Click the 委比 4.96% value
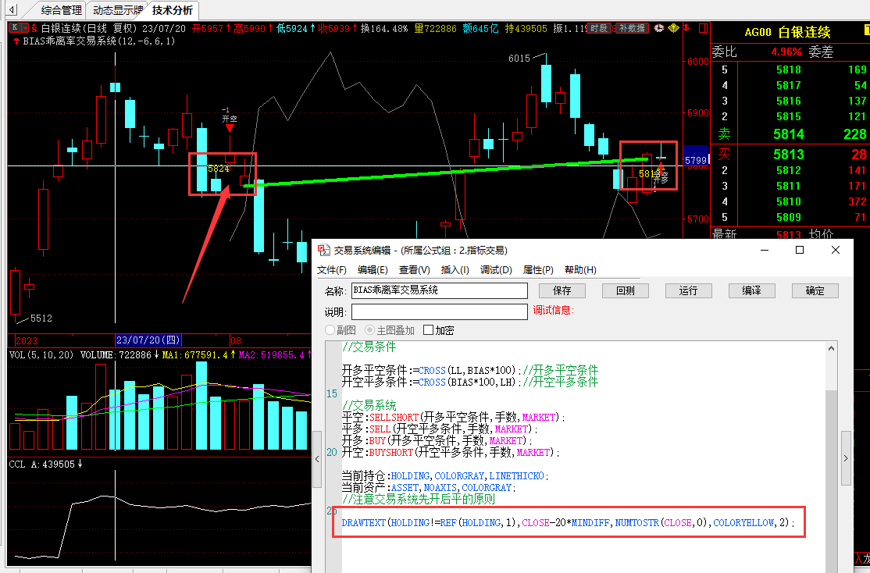870x573 pixels. click(x=786, y=52)
